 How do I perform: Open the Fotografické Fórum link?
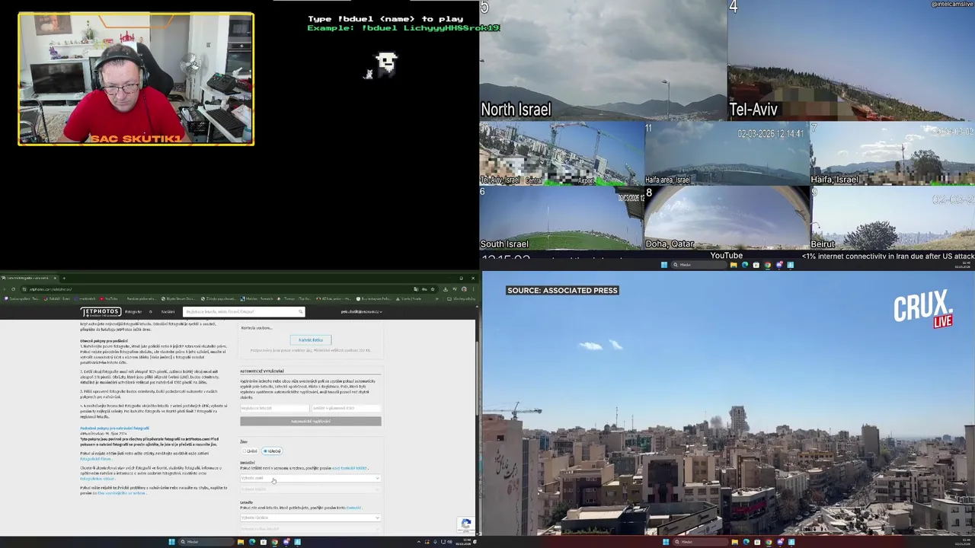[95, 459]
